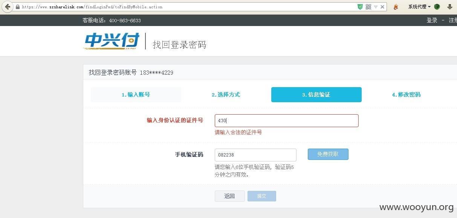
Task: Click the 免费获取 get code button
Action: coord(328,154)
